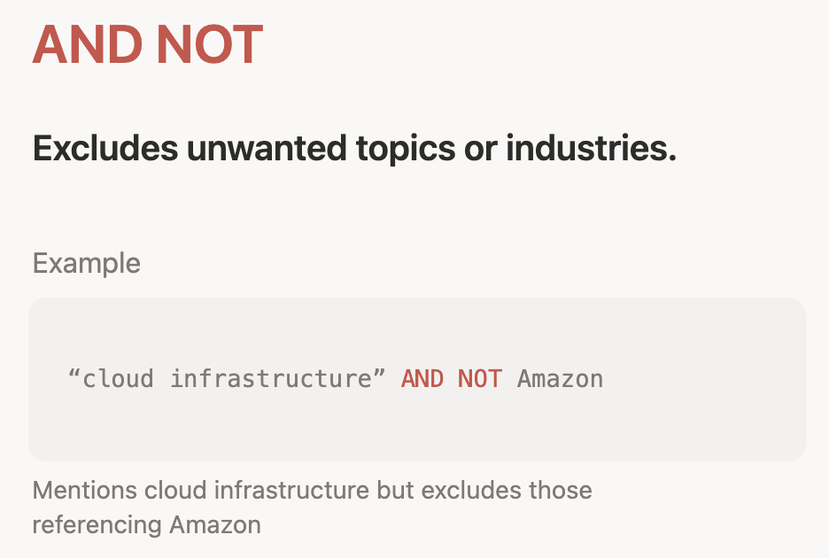Click the word cloud inside the code block
This screenshot has width=829, height=558.
(117, 379)
